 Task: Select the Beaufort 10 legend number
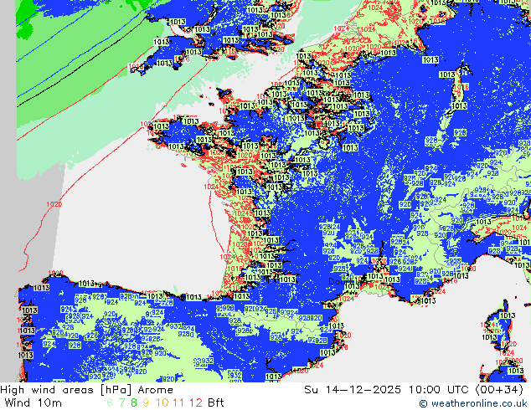point(162,403)
